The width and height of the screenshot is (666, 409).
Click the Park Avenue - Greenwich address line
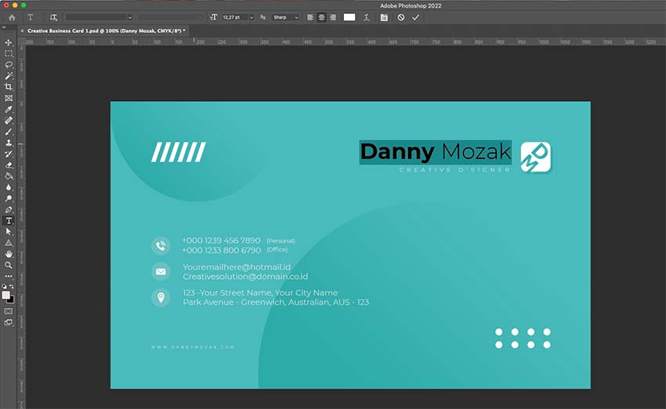276,302
